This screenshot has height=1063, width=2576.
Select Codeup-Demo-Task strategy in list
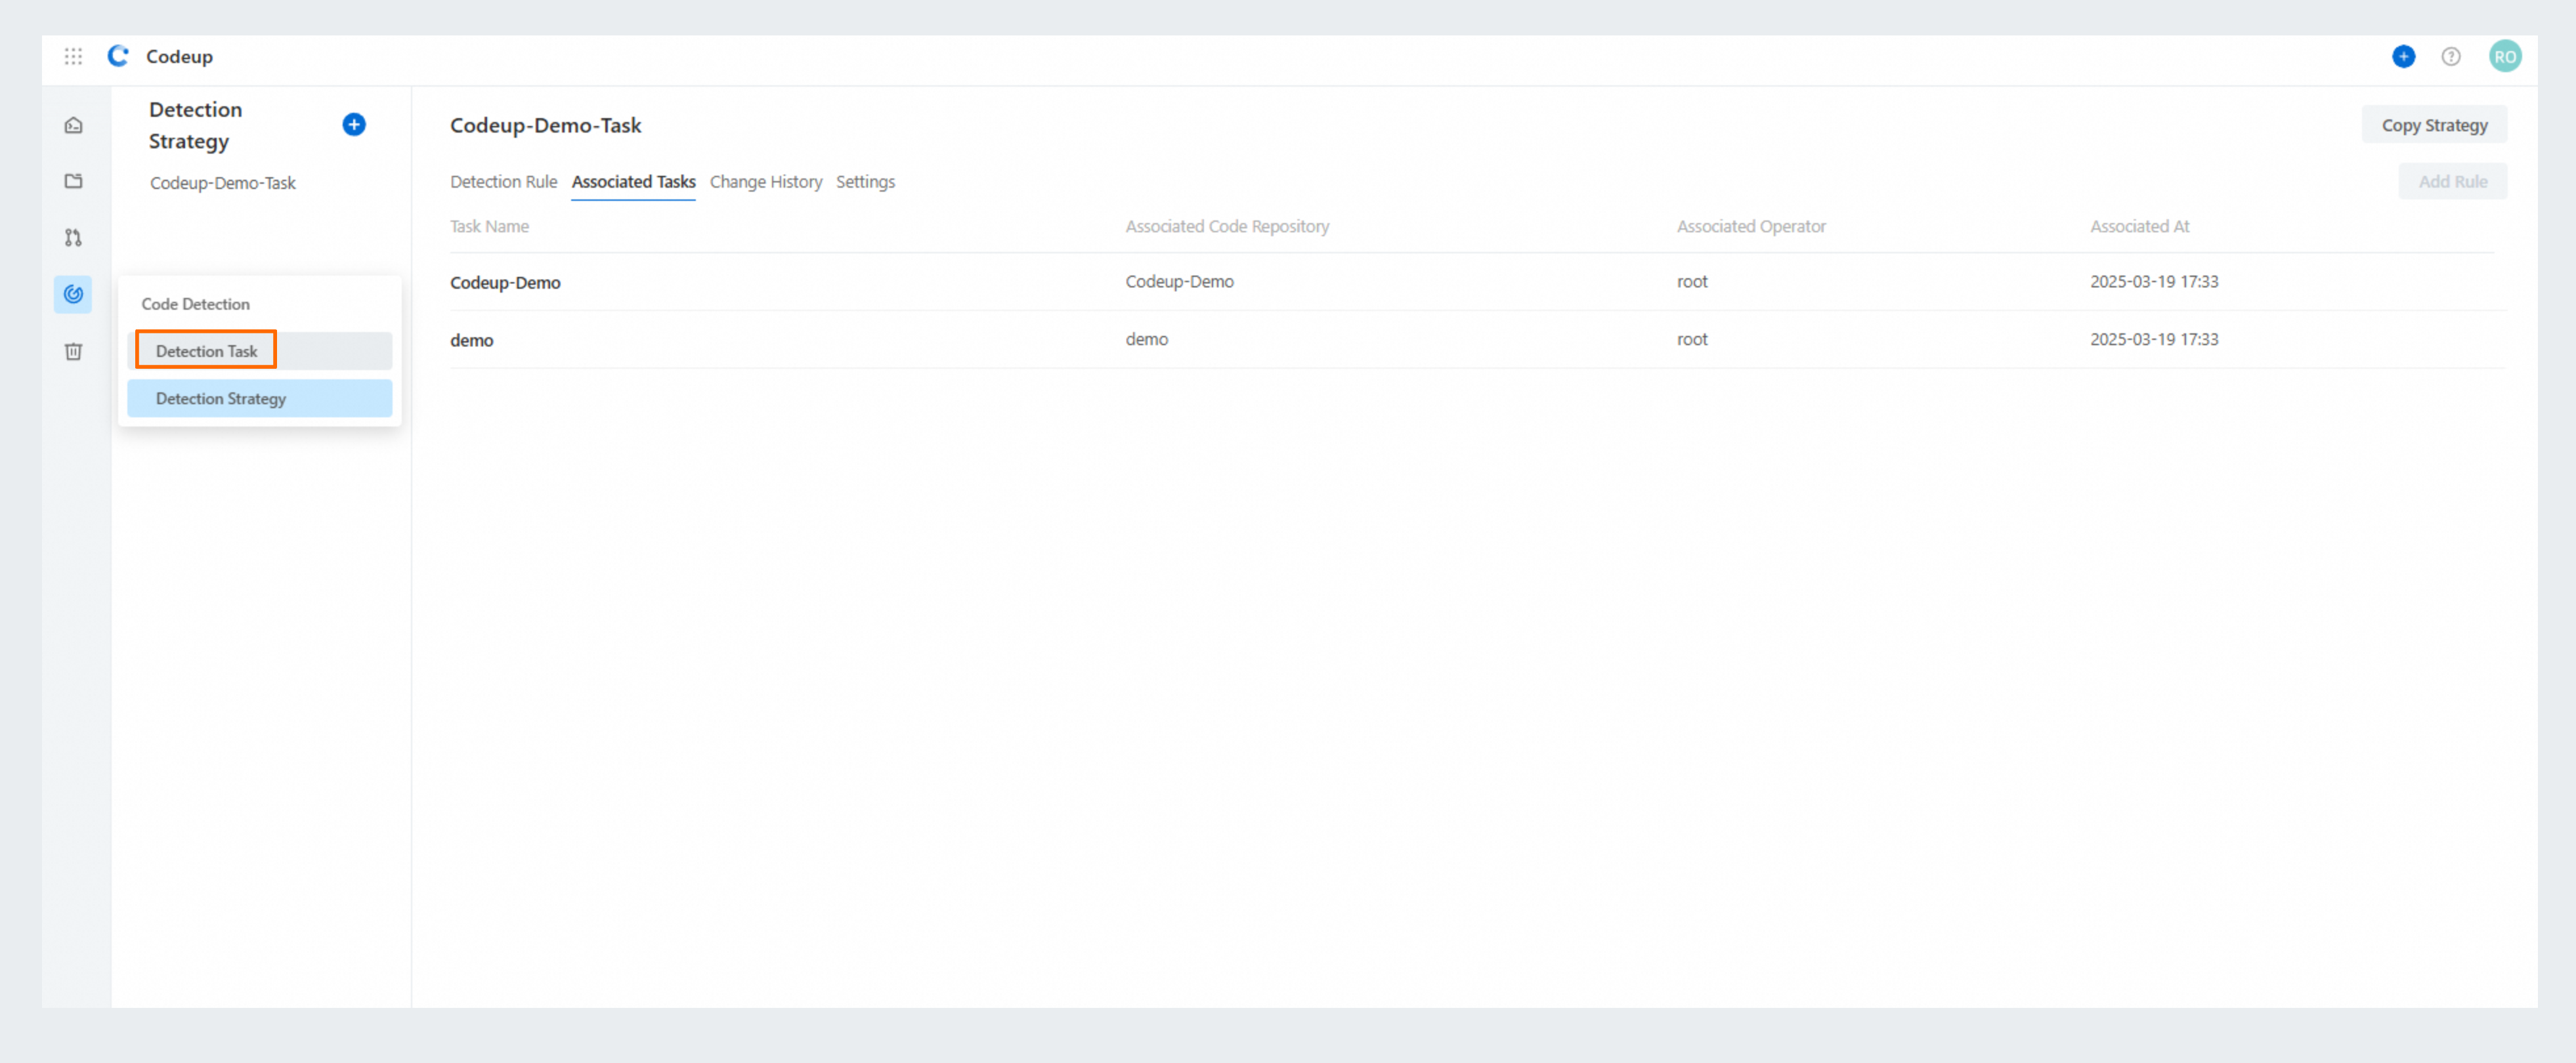pos(223,183)
